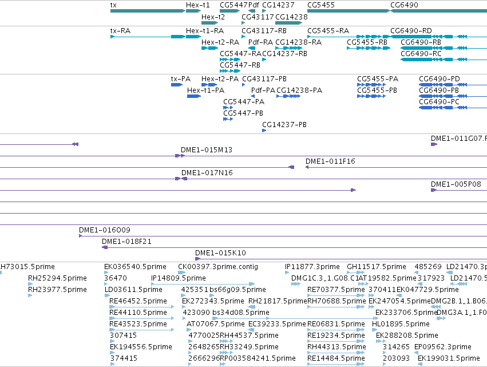Viewport: 487px width, 367px height.
Task: Select the CG6490-RB transcript
Action: point(444,48)
